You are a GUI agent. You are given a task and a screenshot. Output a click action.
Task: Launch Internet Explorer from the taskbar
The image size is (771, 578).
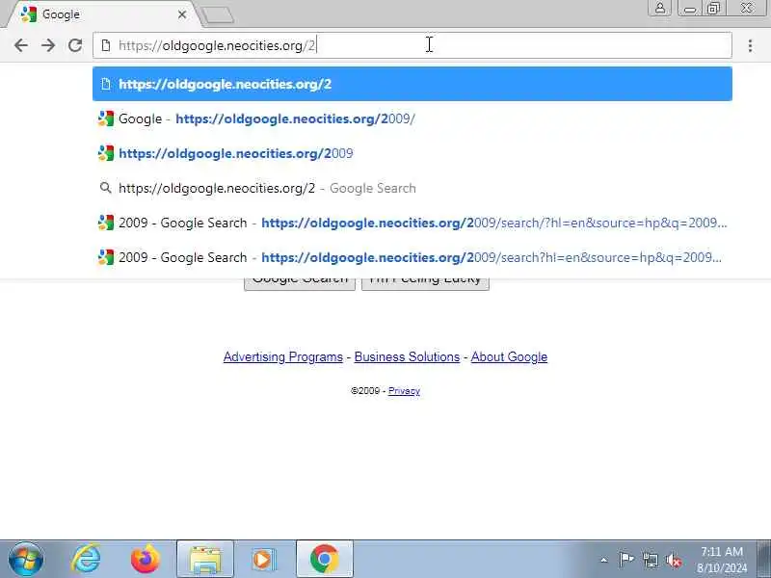87,560
